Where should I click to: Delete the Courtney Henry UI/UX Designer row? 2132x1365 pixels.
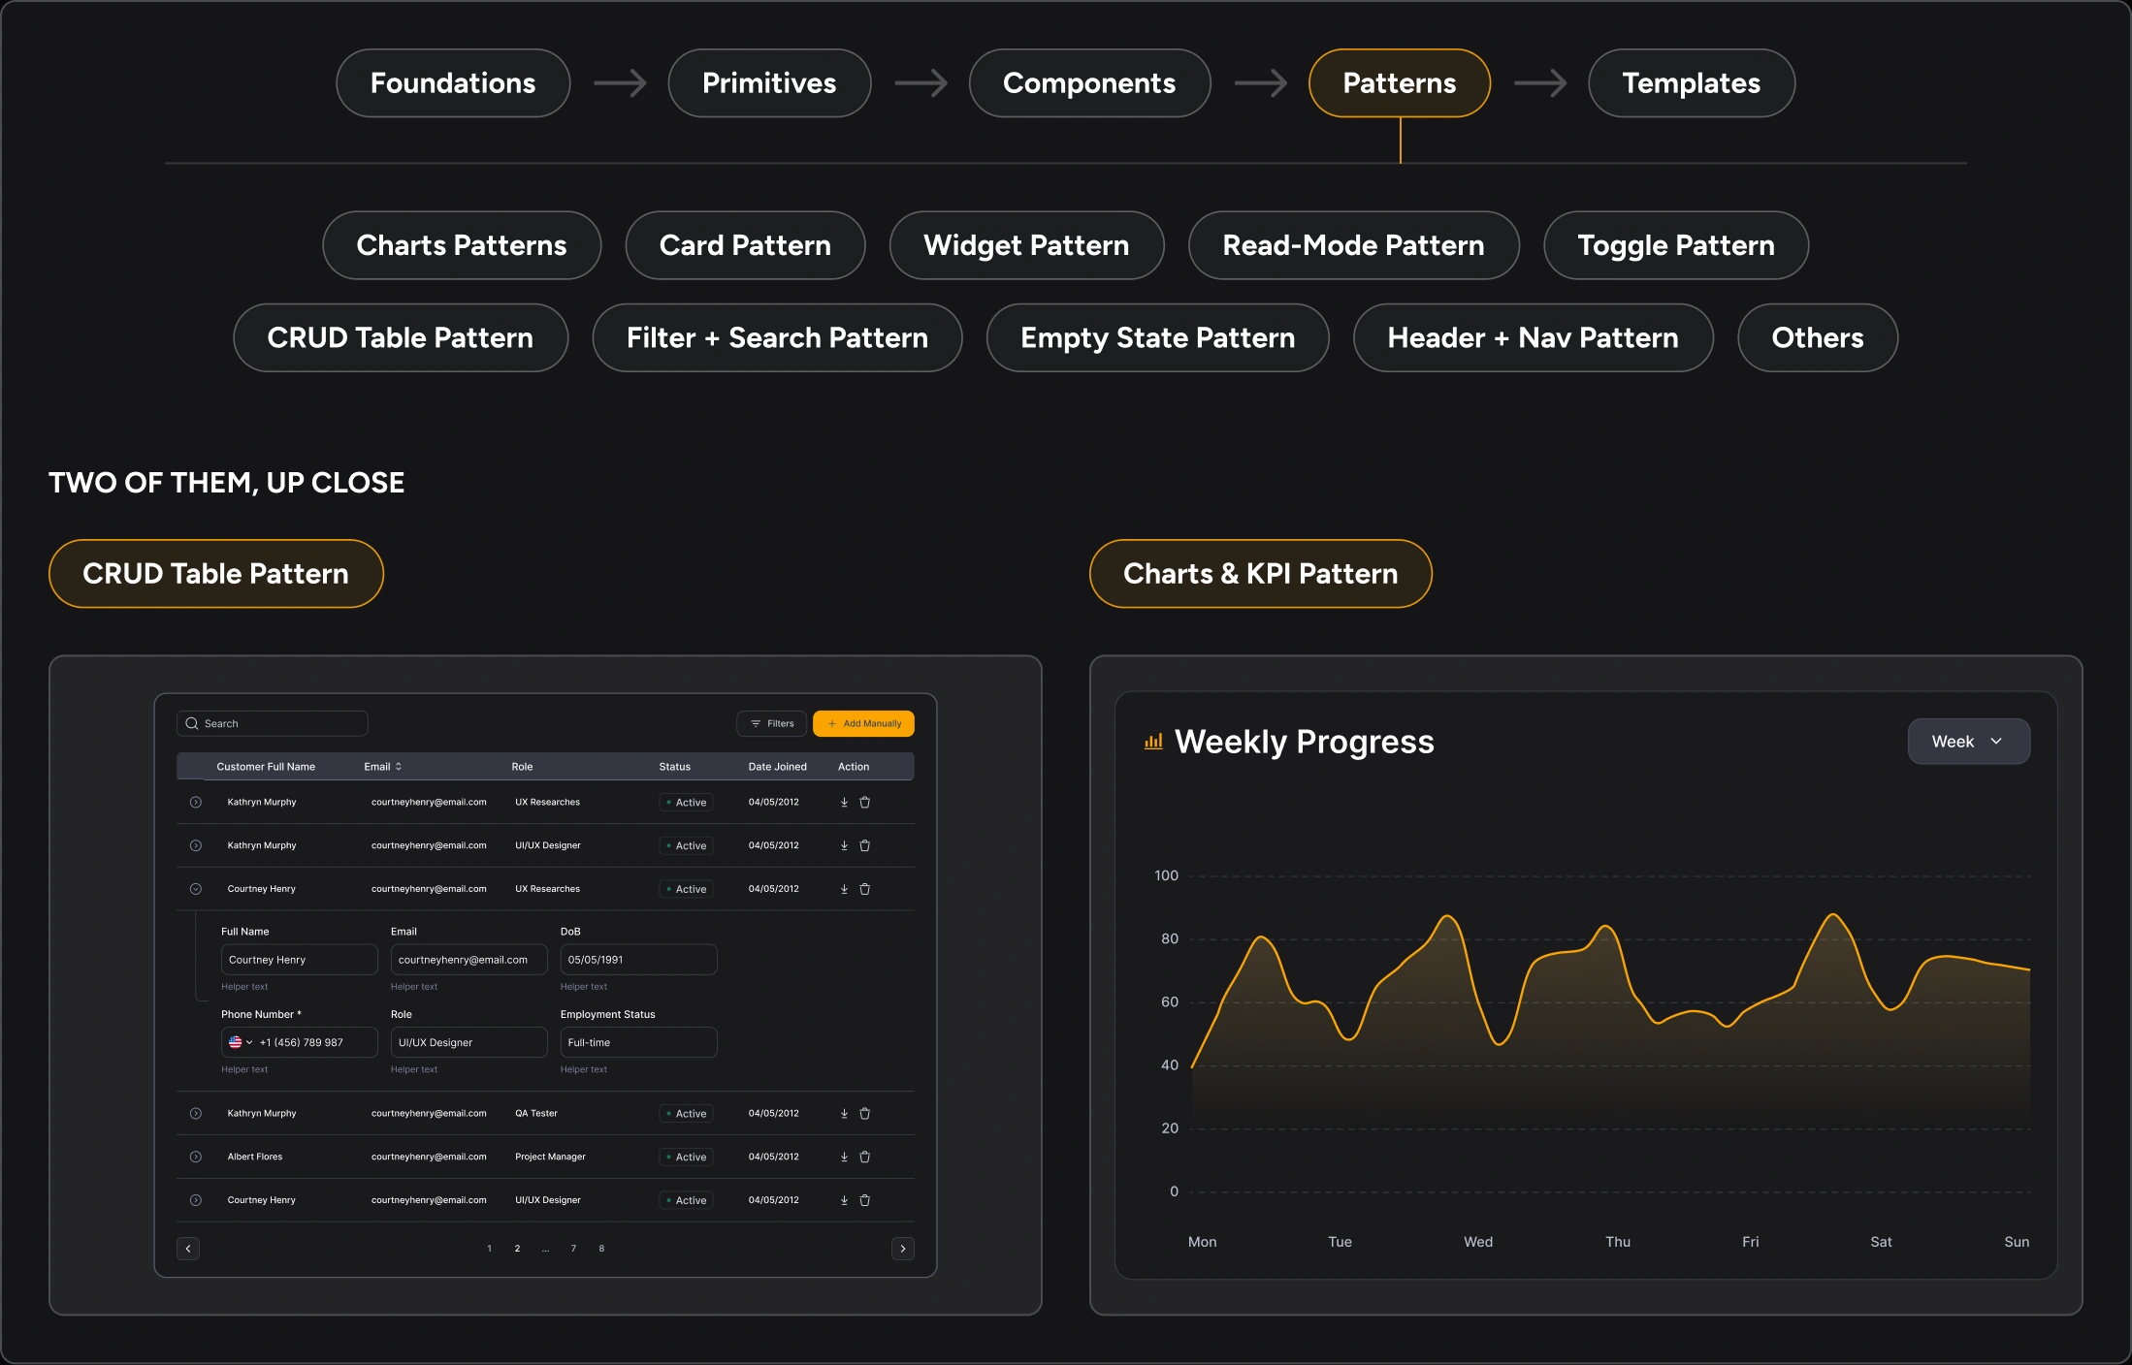pos(865,1200)
